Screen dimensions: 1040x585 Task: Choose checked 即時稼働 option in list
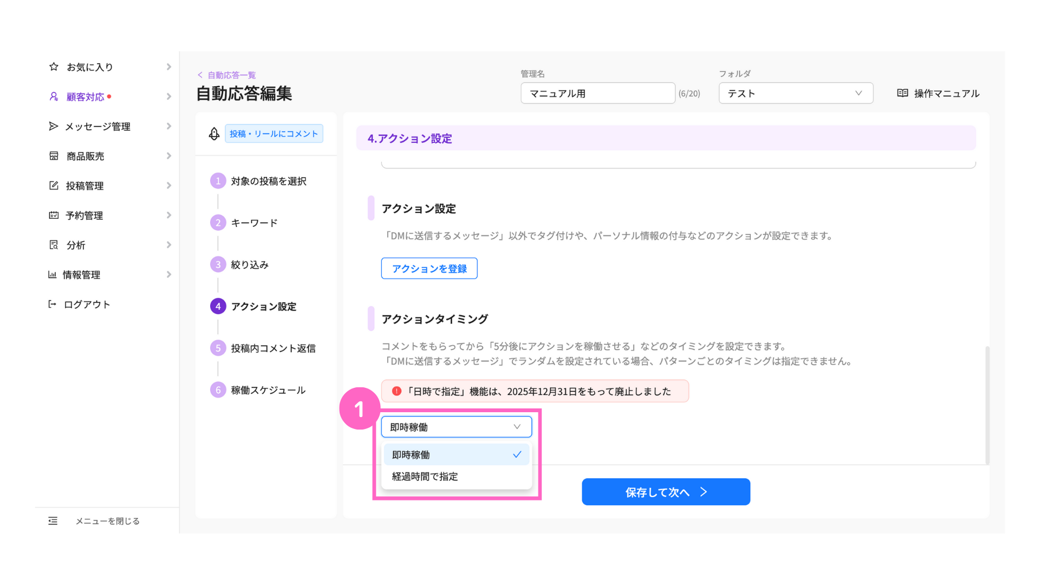(x=456, y=454)
